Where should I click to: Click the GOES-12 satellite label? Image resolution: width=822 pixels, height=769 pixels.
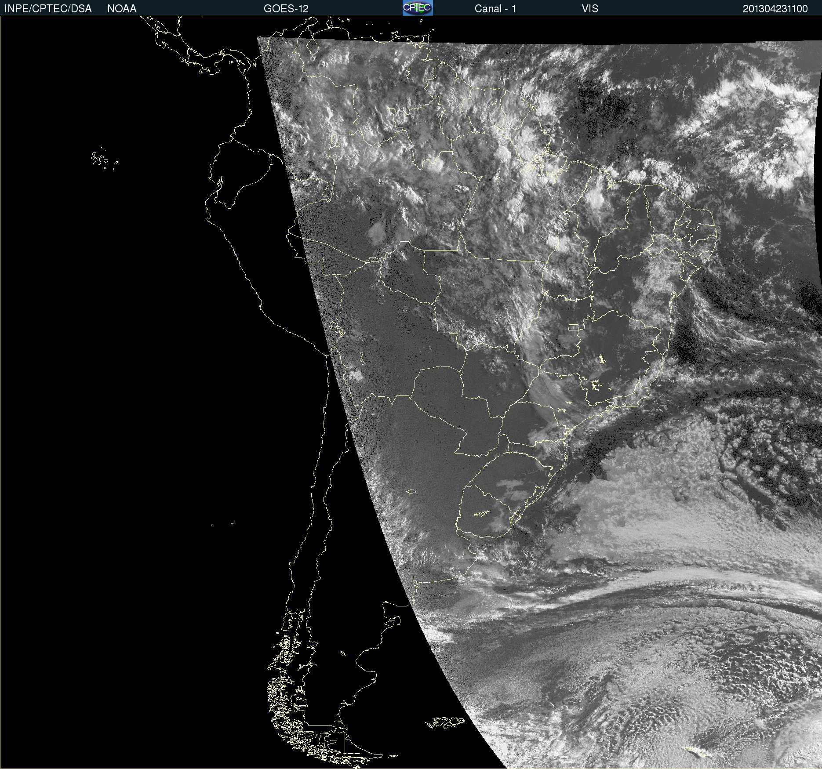(286, 9)
